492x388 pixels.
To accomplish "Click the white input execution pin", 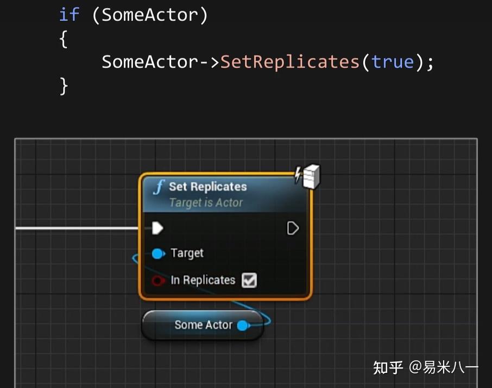I will [157, 228].
